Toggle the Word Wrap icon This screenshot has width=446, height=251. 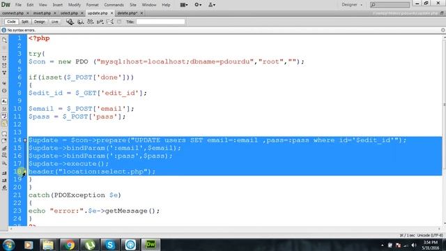click(4, 116)
